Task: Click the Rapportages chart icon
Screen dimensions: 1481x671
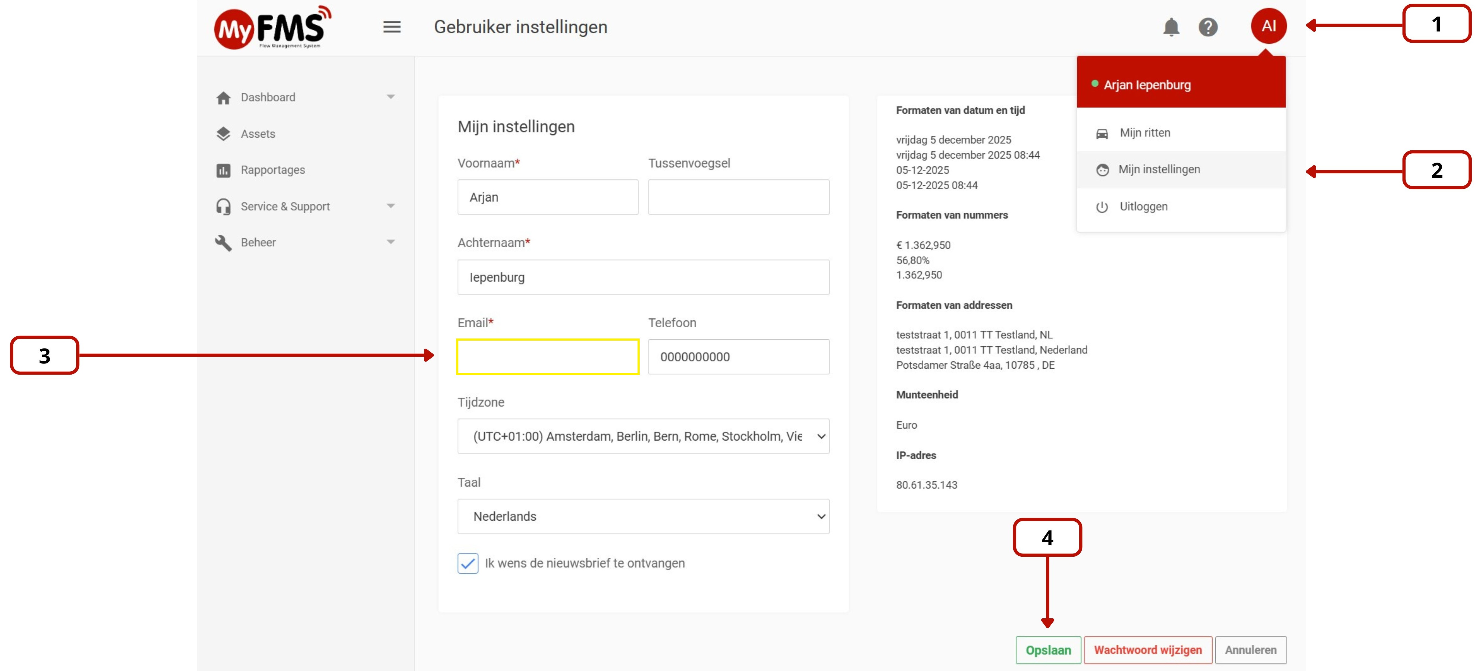Action: (223, 170)
